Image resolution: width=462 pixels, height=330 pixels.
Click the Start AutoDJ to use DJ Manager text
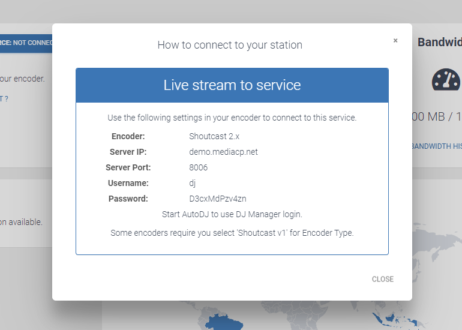232,214
